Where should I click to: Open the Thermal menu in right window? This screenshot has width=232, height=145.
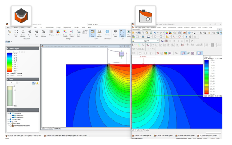pyautogui.click(x=180, y=27)
